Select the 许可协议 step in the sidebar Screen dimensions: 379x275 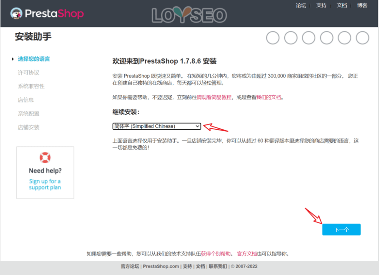point(28,73)
